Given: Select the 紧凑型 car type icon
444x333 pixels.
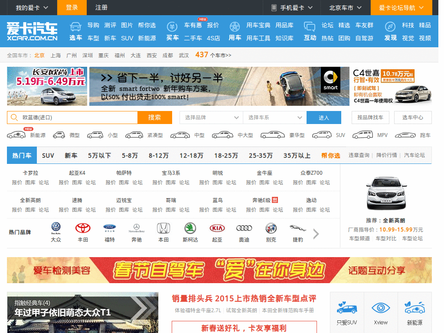Looking at the screenshot, I should tap(134, 135).
